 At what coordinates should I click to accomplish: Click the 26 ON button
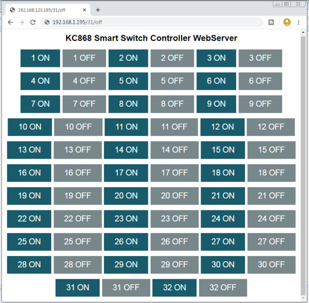[x=126, y=242]
